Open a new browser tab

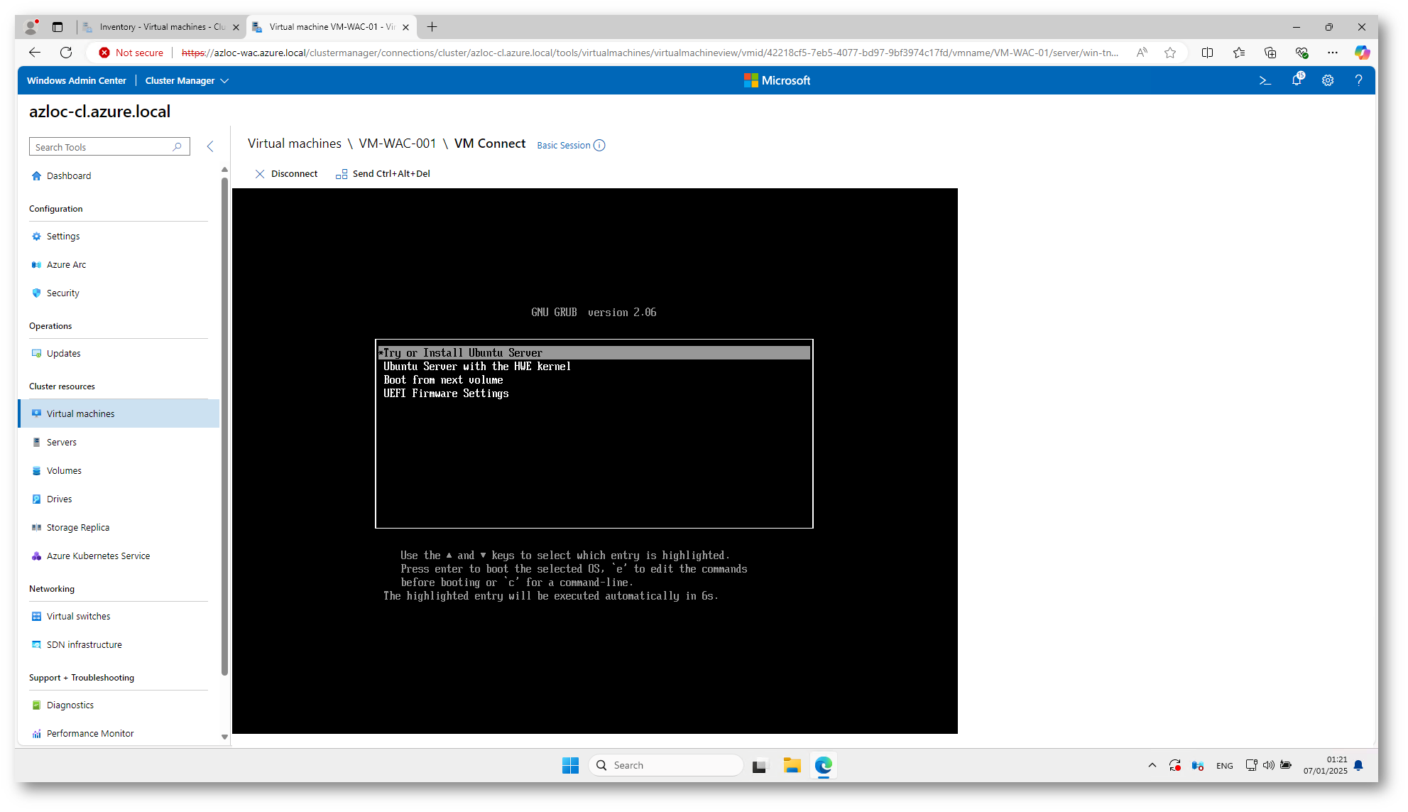tap(432, 27)
